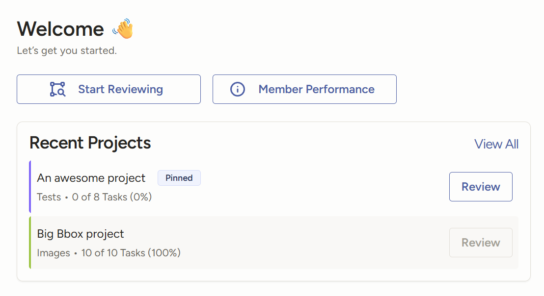This screenshot has width=544, height=296.
Task: Click the purple color bar of the awesome project
Action: coord(30,187)
